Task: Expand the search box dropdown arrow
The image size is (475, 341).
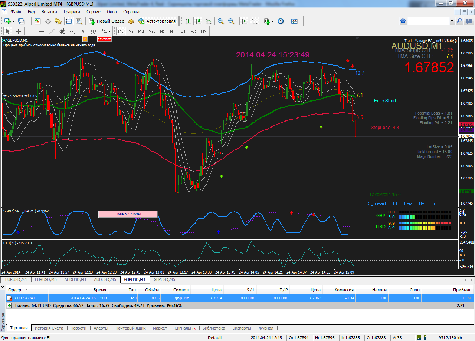Action: tap(452, 21)
